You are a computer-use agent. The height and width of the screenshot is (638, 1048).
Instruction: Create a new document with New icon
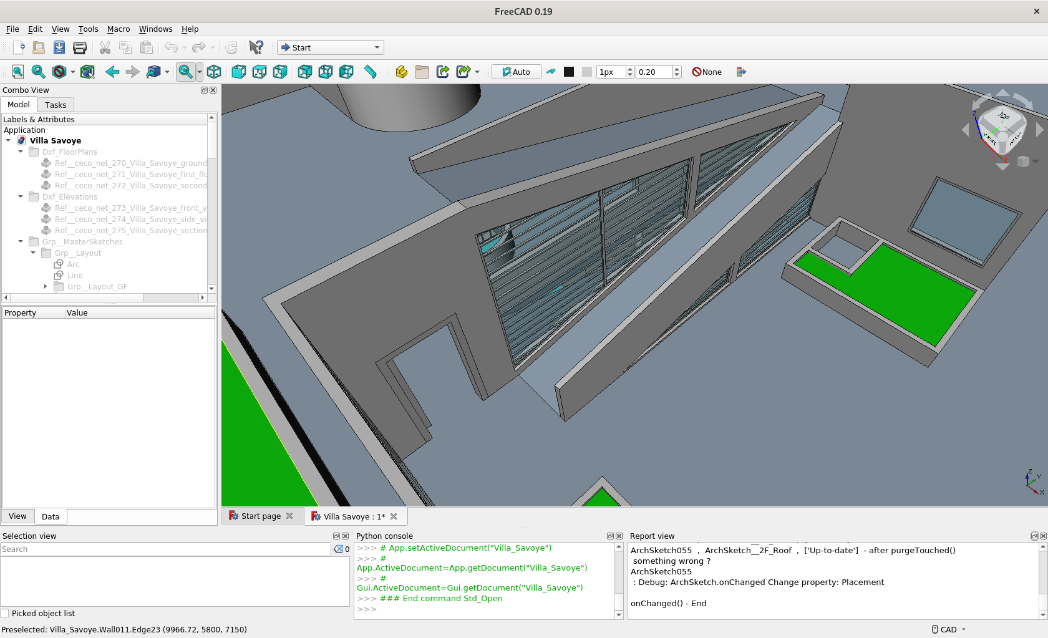[18, 47]
